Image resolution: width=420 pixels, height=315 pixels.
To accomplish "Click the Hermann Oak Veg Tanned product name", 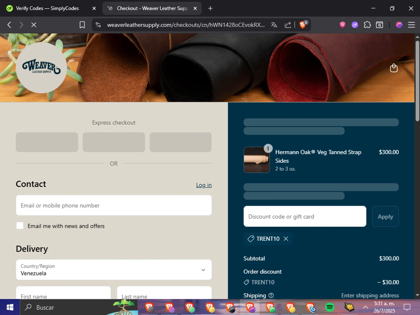I will [318, 156].
